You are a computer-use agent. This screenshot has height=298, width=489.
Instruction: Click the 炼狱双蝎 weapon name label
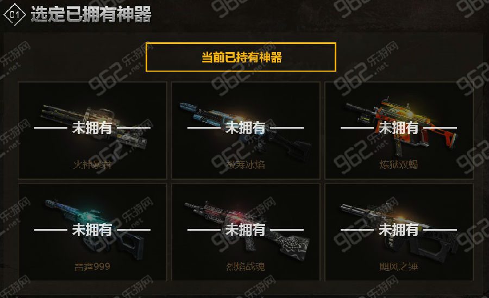coord(399,164)
